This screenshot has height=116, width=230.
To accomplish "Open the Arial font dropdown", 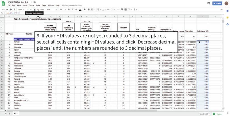I will pos(52,9).
